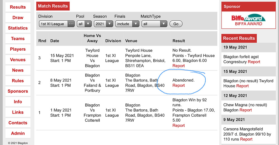Click the Division column header
The image size is (279, 145).
click(x=113, y=41)
